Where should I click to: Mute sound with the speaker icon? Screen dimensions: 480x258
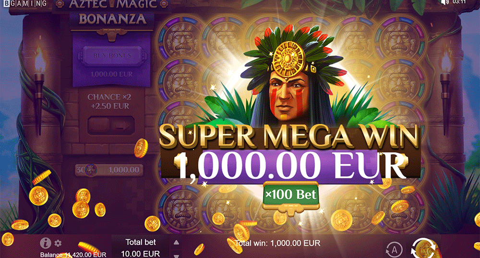[444, 2]
